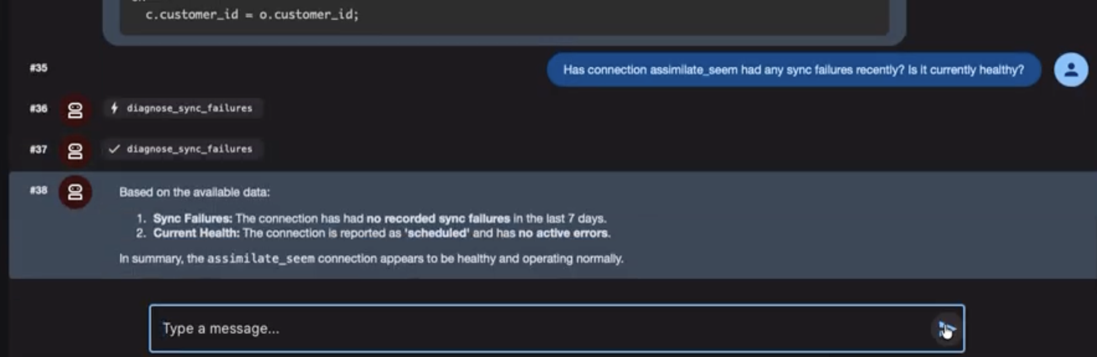Click the lightning bolt icon on the running tool call
This screenshot has width=1097, height=357.
pyautogui.click(x=114, y=108)
